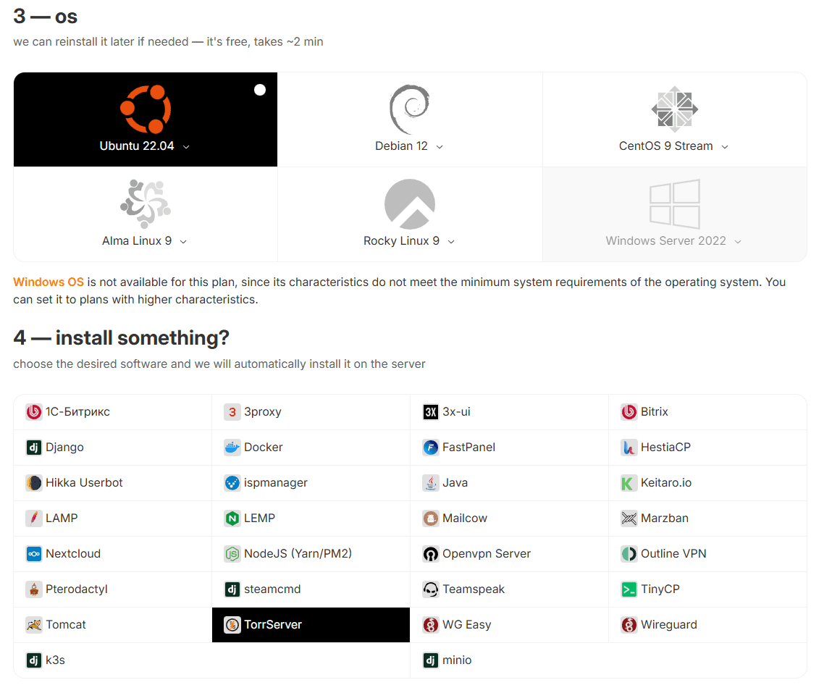The image size is (824, 693).
Task: Click the Django icon
Action: (33, 448)
